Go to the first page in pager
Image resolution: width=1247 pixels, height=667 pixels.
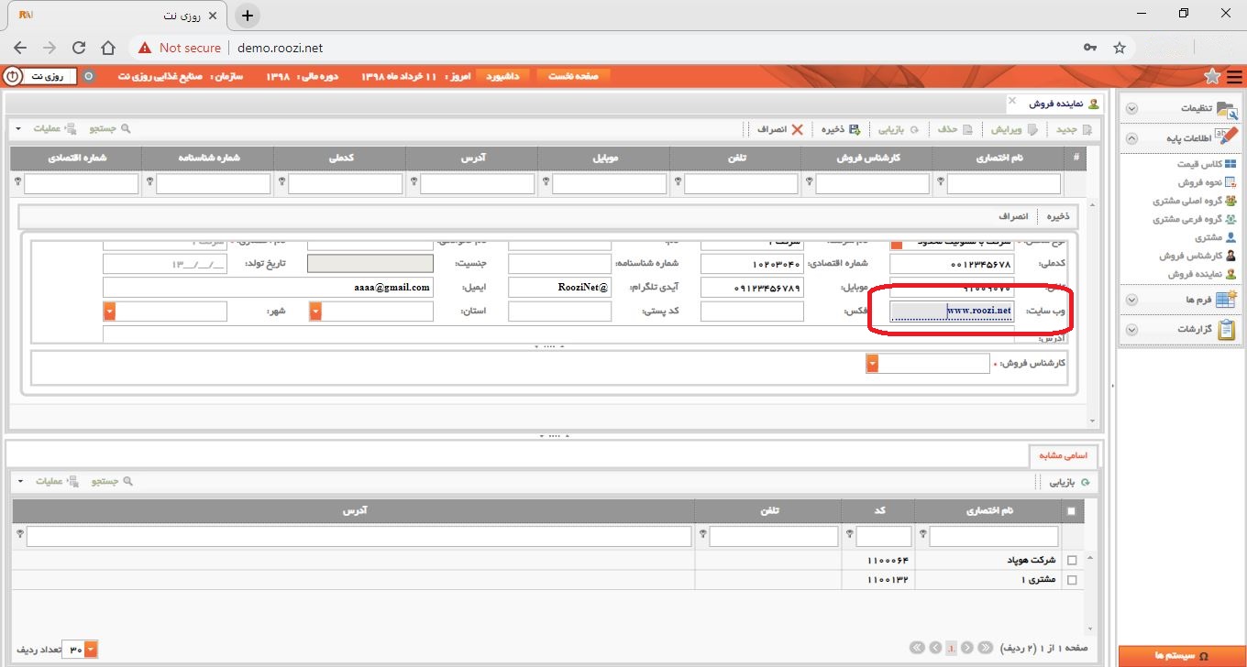click(x=986, y=648)
